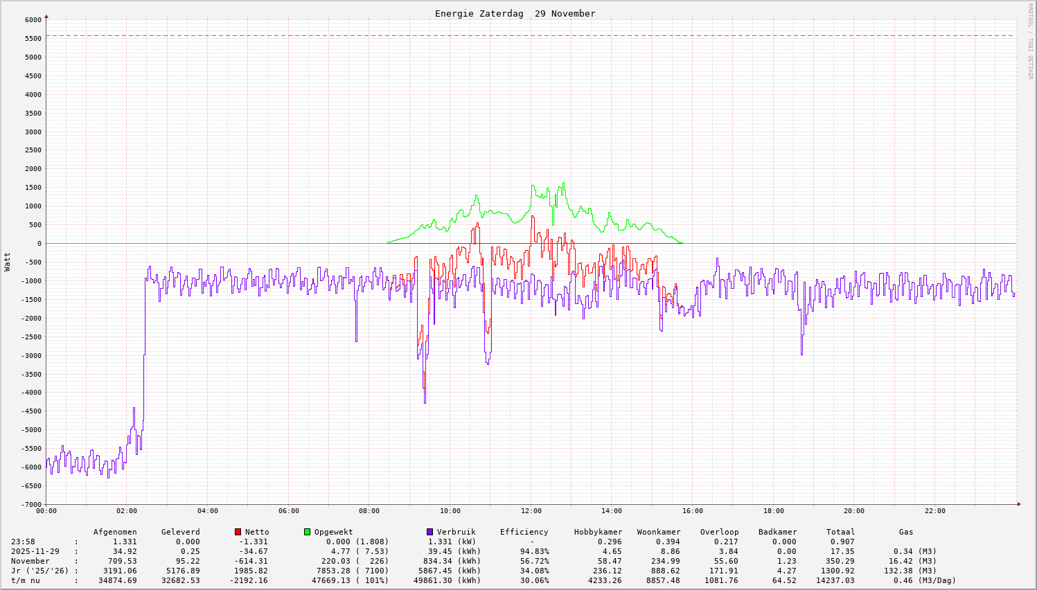Select the 'November' row label

30,561
